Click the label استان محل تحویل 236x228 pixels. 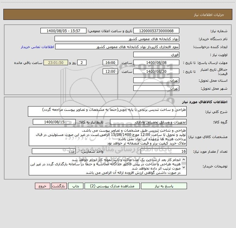[x=213, y=80]
